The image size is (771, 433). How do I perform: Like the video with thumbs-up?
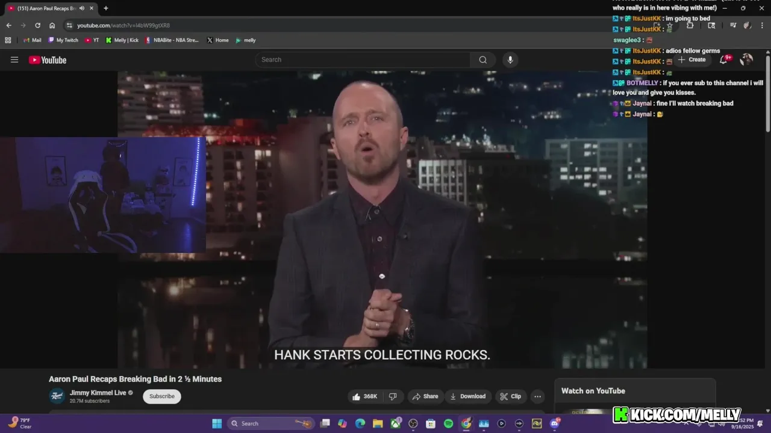[x=365, y=396]
